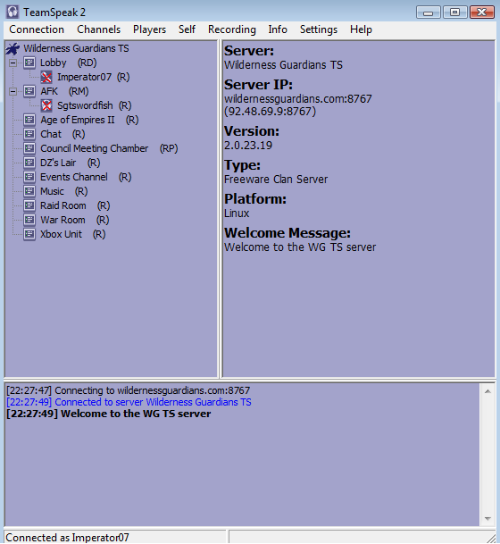
Task: Click the TeamSpeak 2 title bar headset icon
Action: coord(12,13)
